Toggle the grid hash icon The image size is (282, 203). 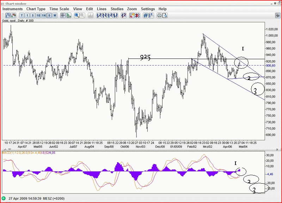click(146, 16)
